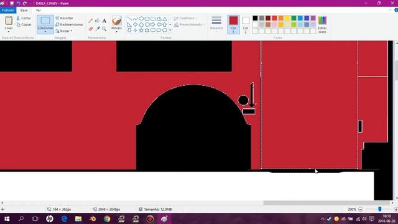
Task: Open Paint help (question mark icon)
Action: click(x=396, y=10)
